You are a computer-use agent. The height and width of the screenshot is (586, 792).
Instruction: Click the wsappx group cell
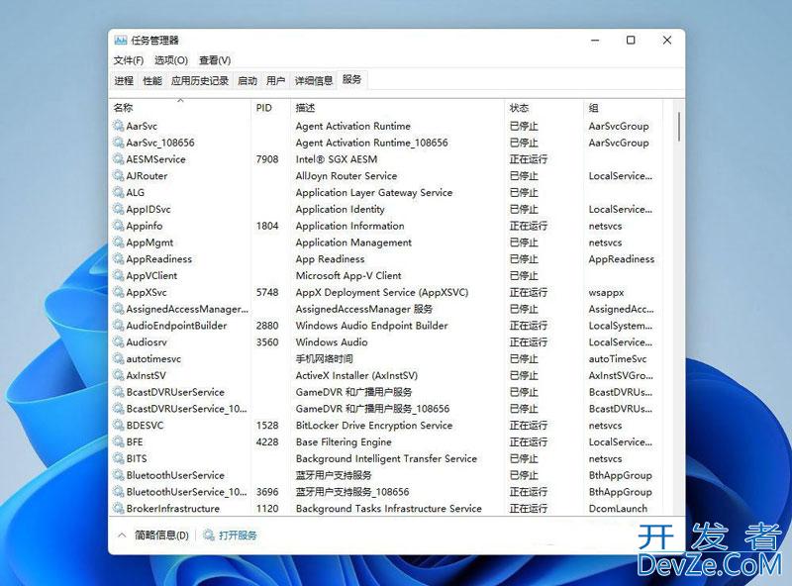(x=606, y=292)
